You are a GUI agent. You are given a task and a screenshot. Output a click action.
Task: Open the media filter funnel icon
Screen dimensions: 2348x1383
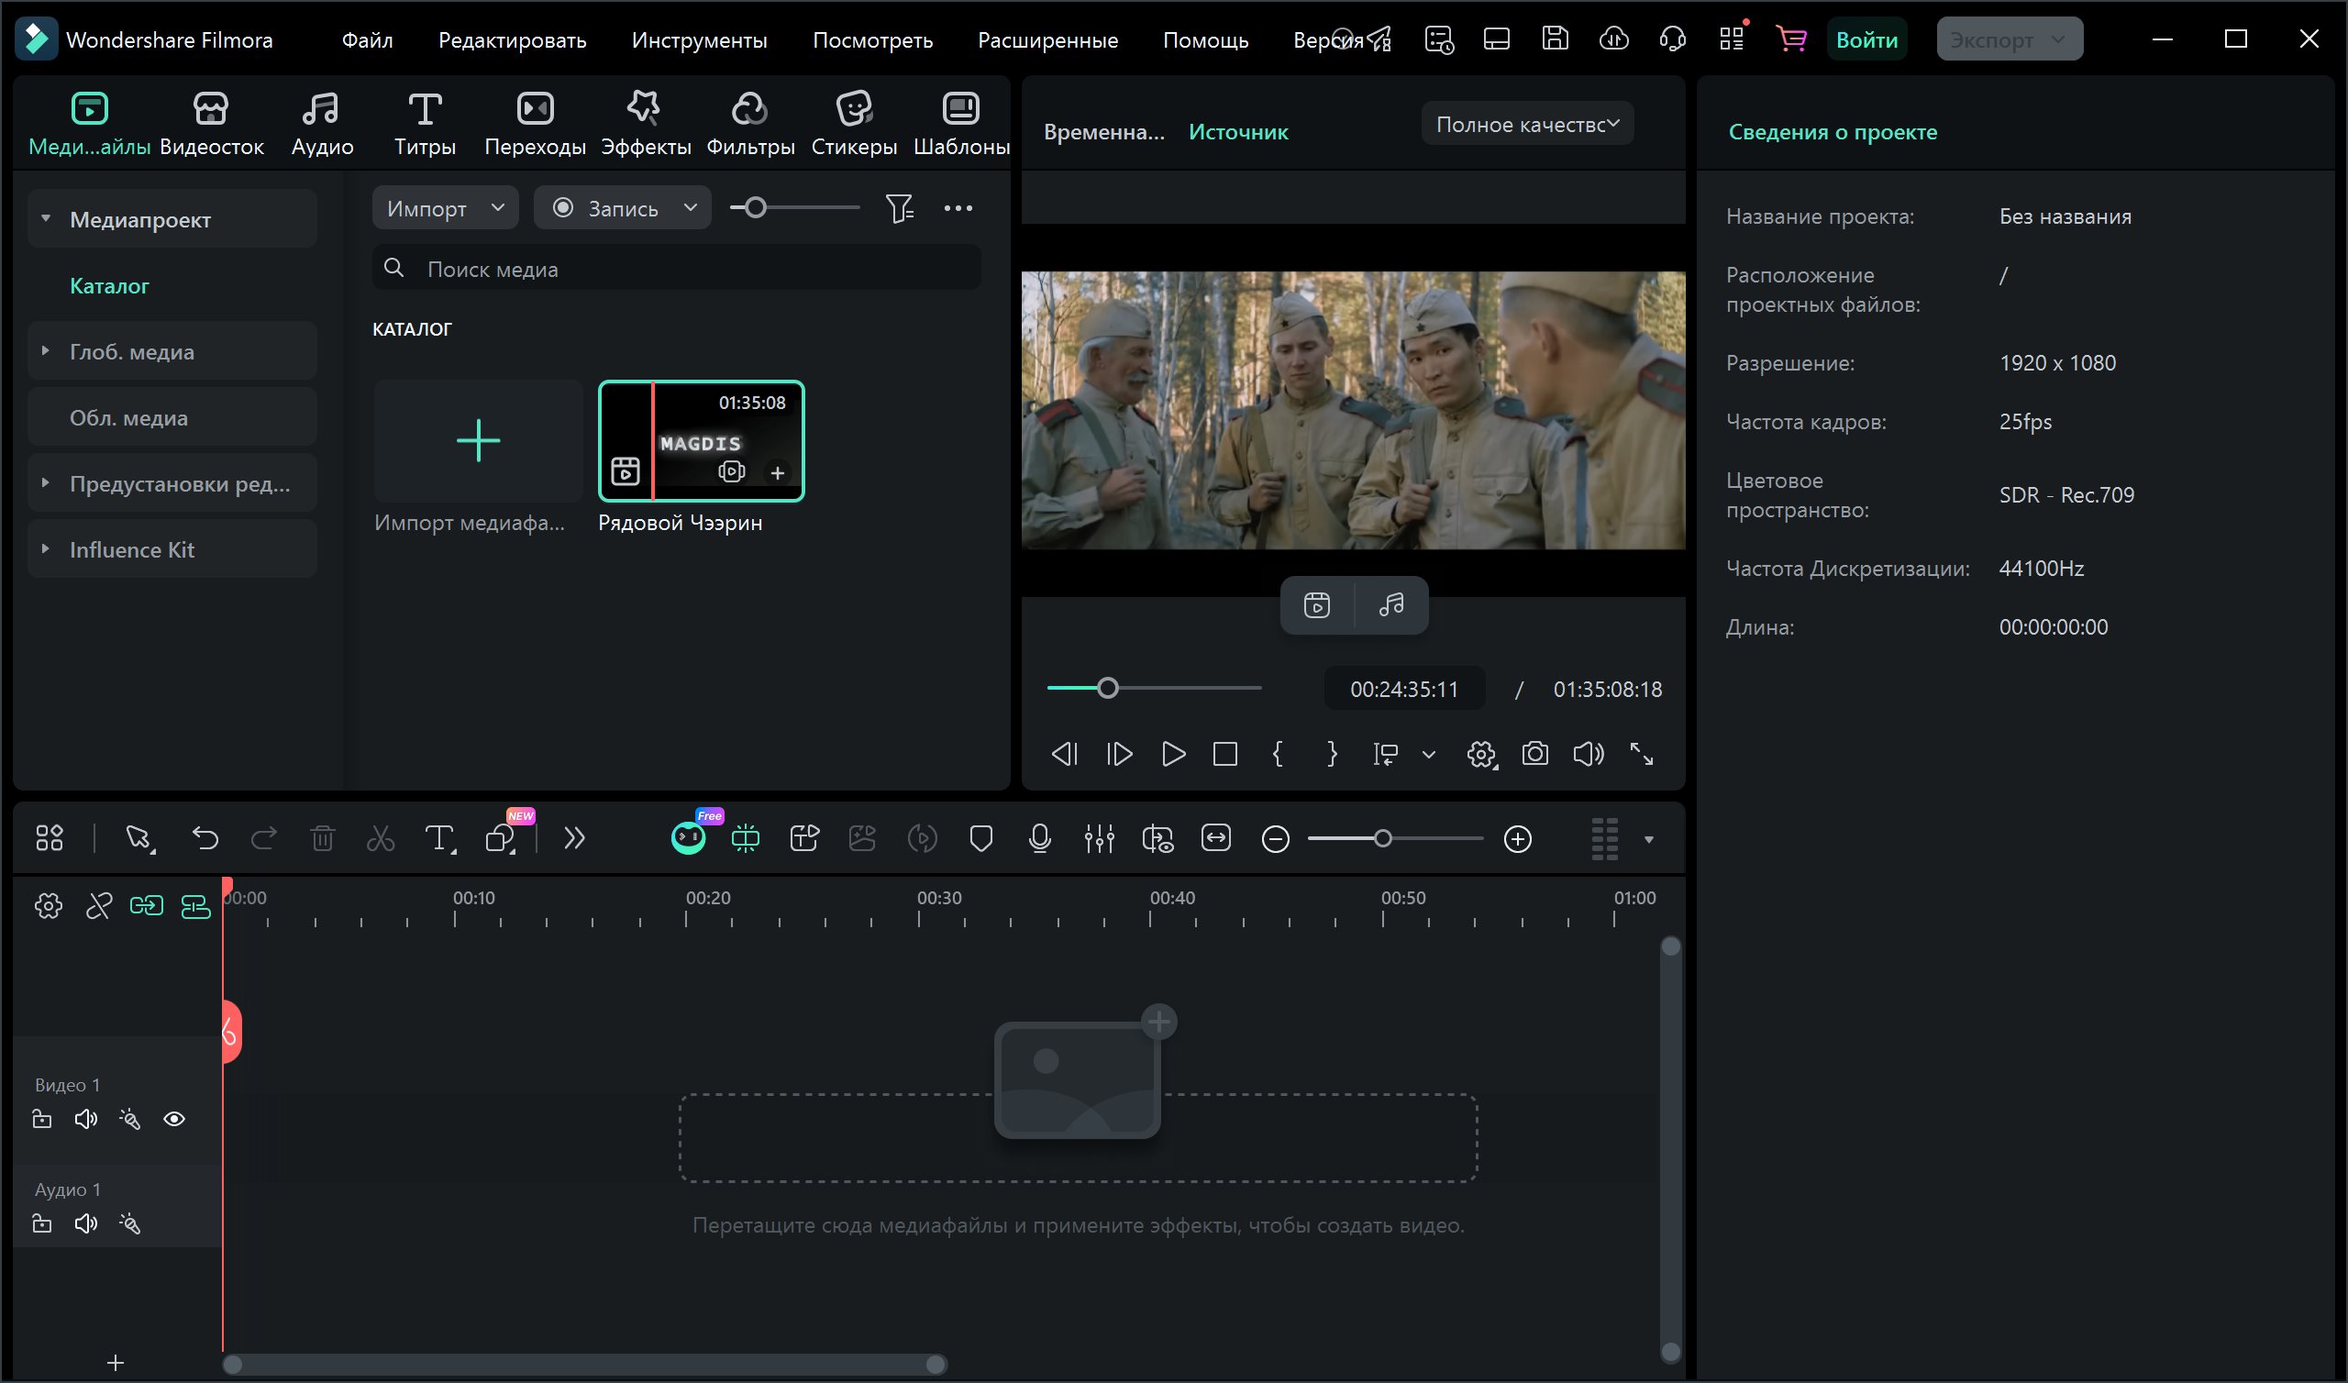899,209
